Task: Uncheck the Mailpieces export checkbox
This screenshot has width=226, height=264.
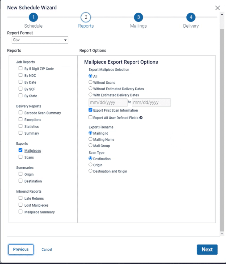Action: tap(20, 150)
